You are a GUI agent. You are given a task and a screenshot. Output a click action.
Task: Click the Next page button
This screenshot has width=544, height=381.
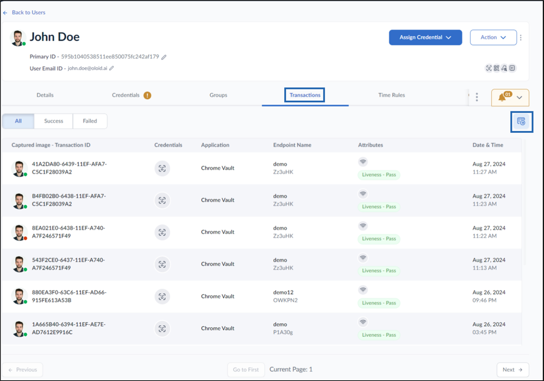click(513, 370)
